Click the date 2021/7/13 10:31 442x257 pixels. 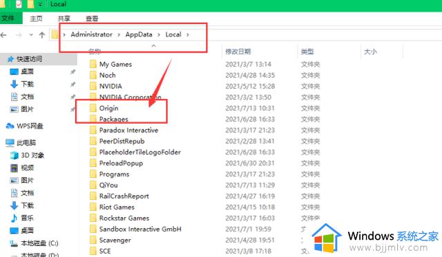250,108
